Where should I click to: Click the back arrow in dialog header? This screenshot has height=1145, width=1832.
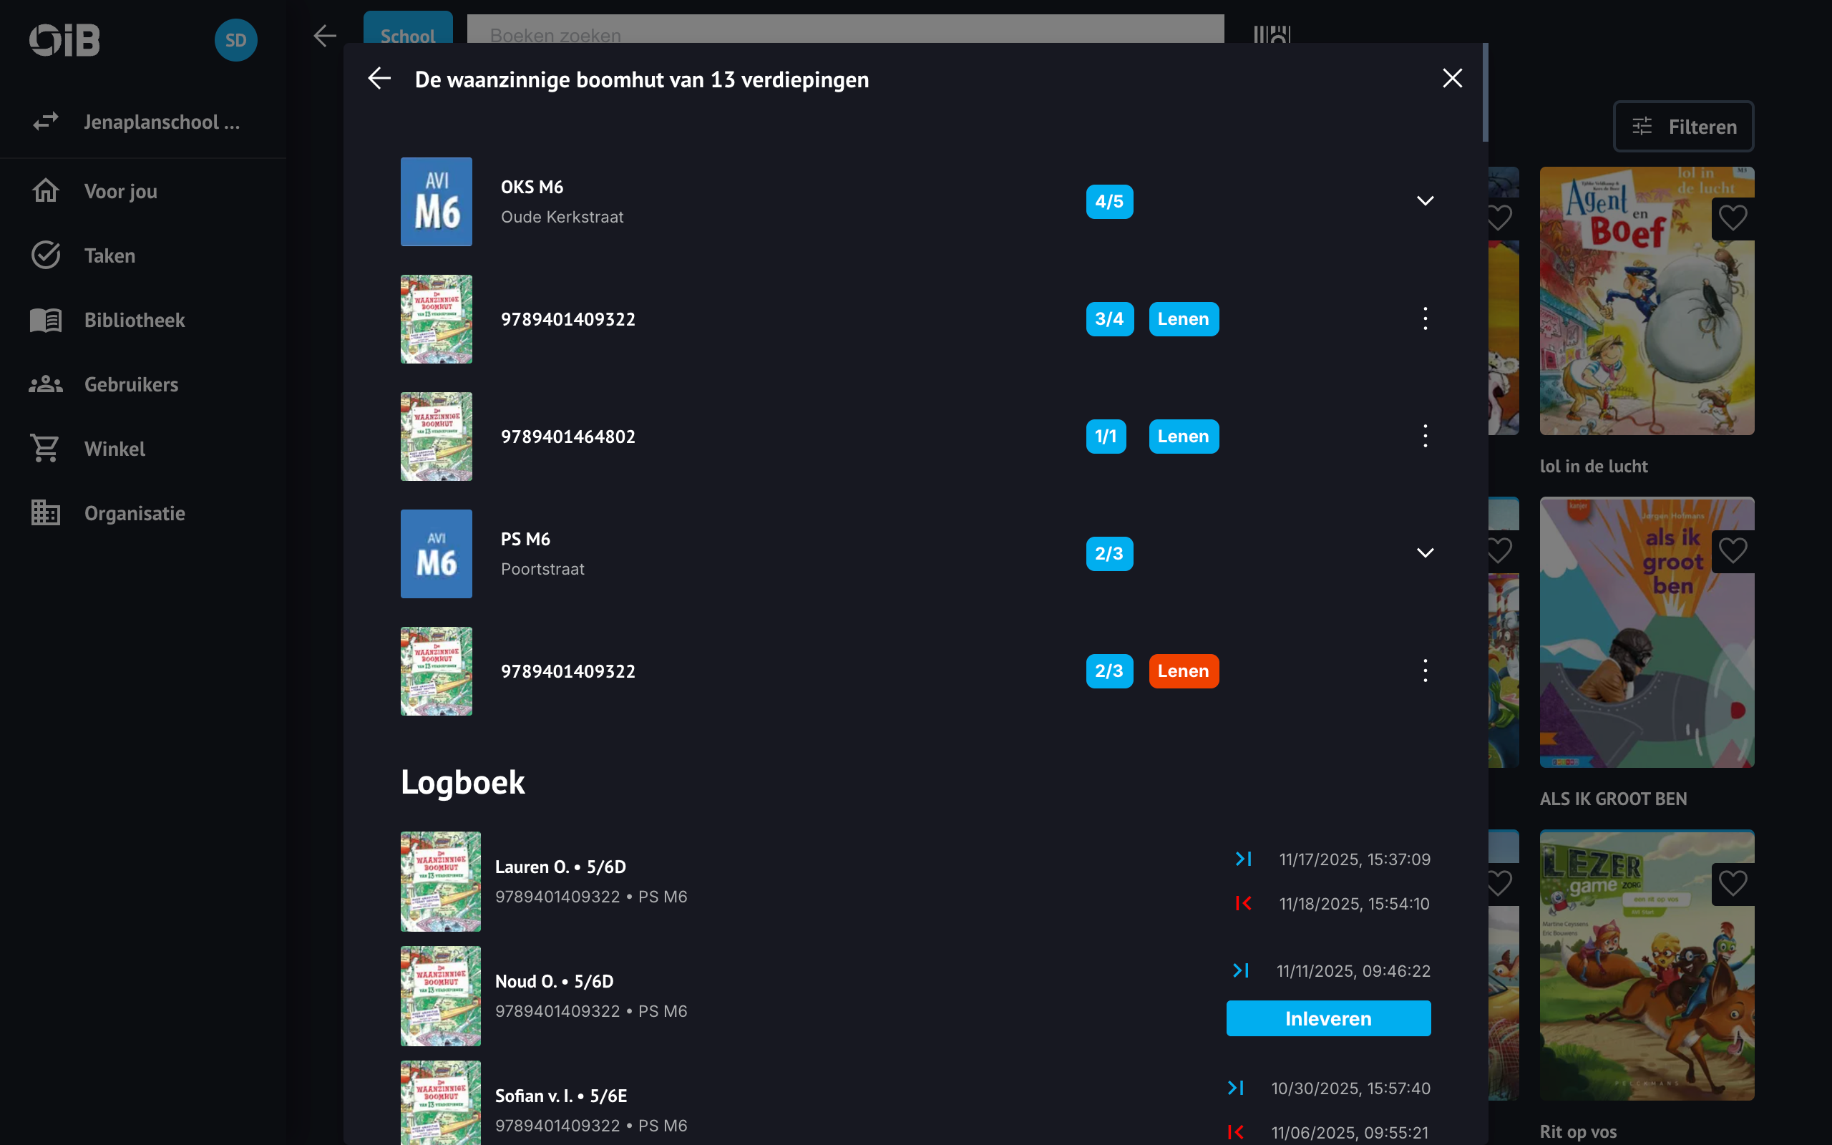(x=379, y=79)
